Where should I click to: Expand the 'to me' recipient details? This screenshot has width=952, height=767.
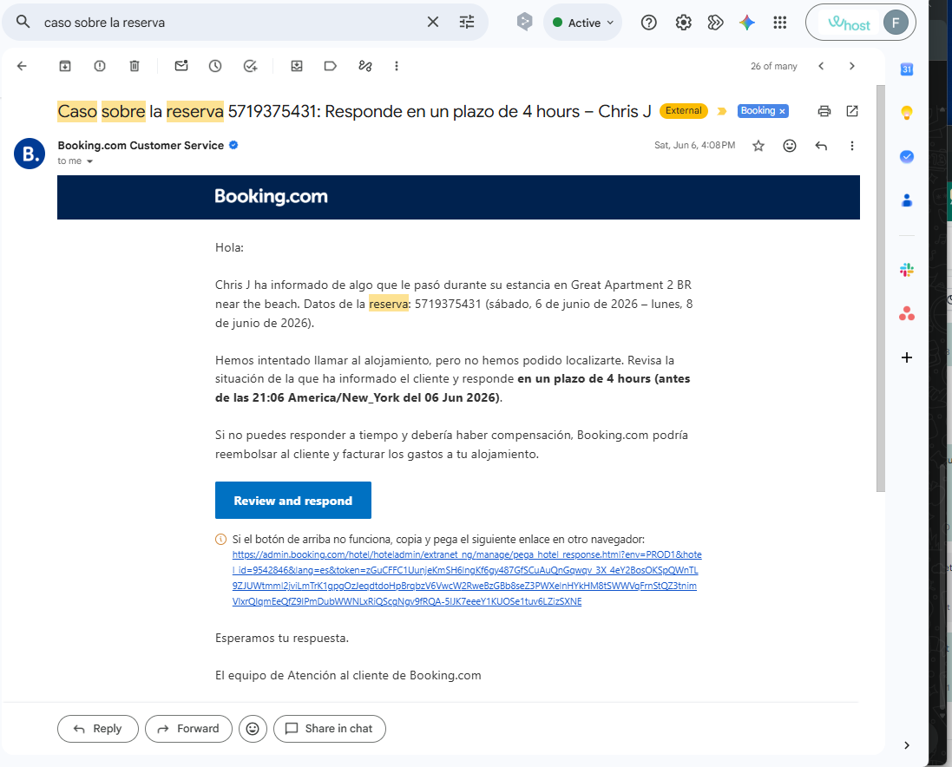coord(90,161)
